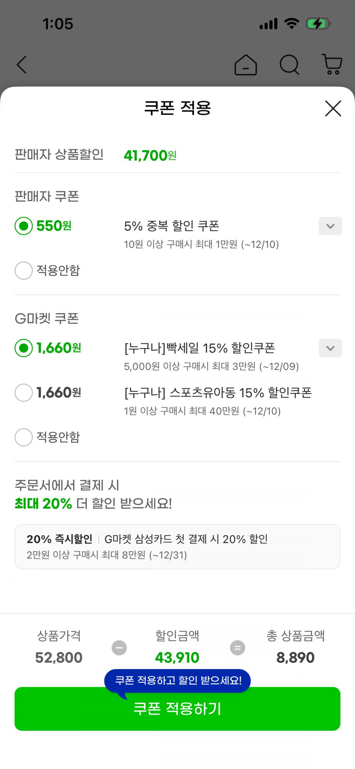Select 적용안함 under G마켓 쿠폰

tap(24, 437)
